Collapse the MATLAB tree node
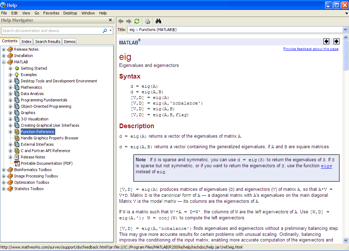 pos(4,62)
